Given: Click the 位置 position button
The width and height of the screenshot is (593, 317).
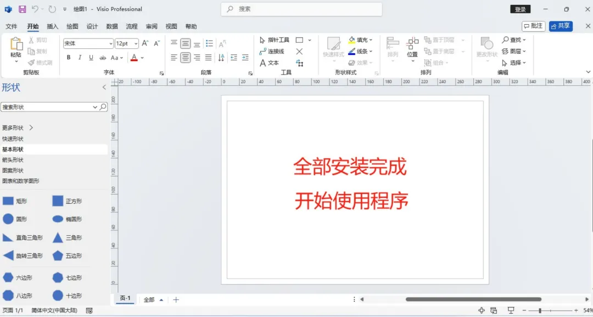Looking at the screenshot, I should click(x=412, y=49).
